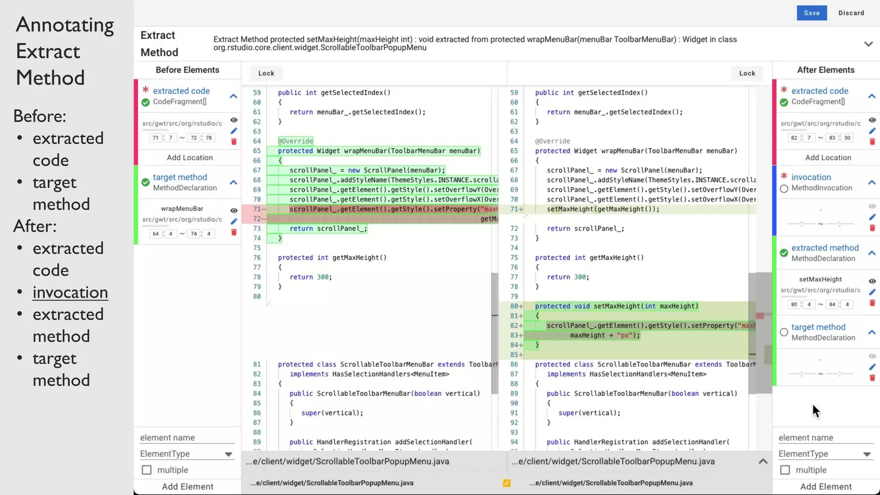Click the wrapMenuBar element name
This screenshot has height=495, width=880.
(182, 208)
